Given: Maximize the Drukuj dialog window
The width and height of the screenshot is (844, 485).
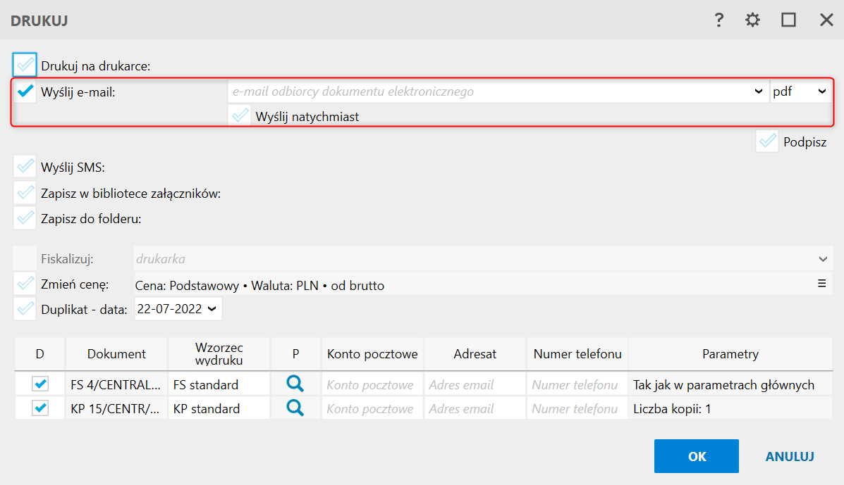Looking at the screenshot, I should pos(788,20).
